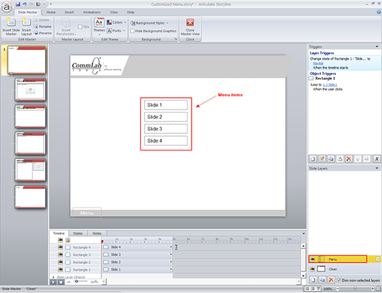Click the delete layer red X icon
This screenshot has width=382, height=293.
pos(331,280)
